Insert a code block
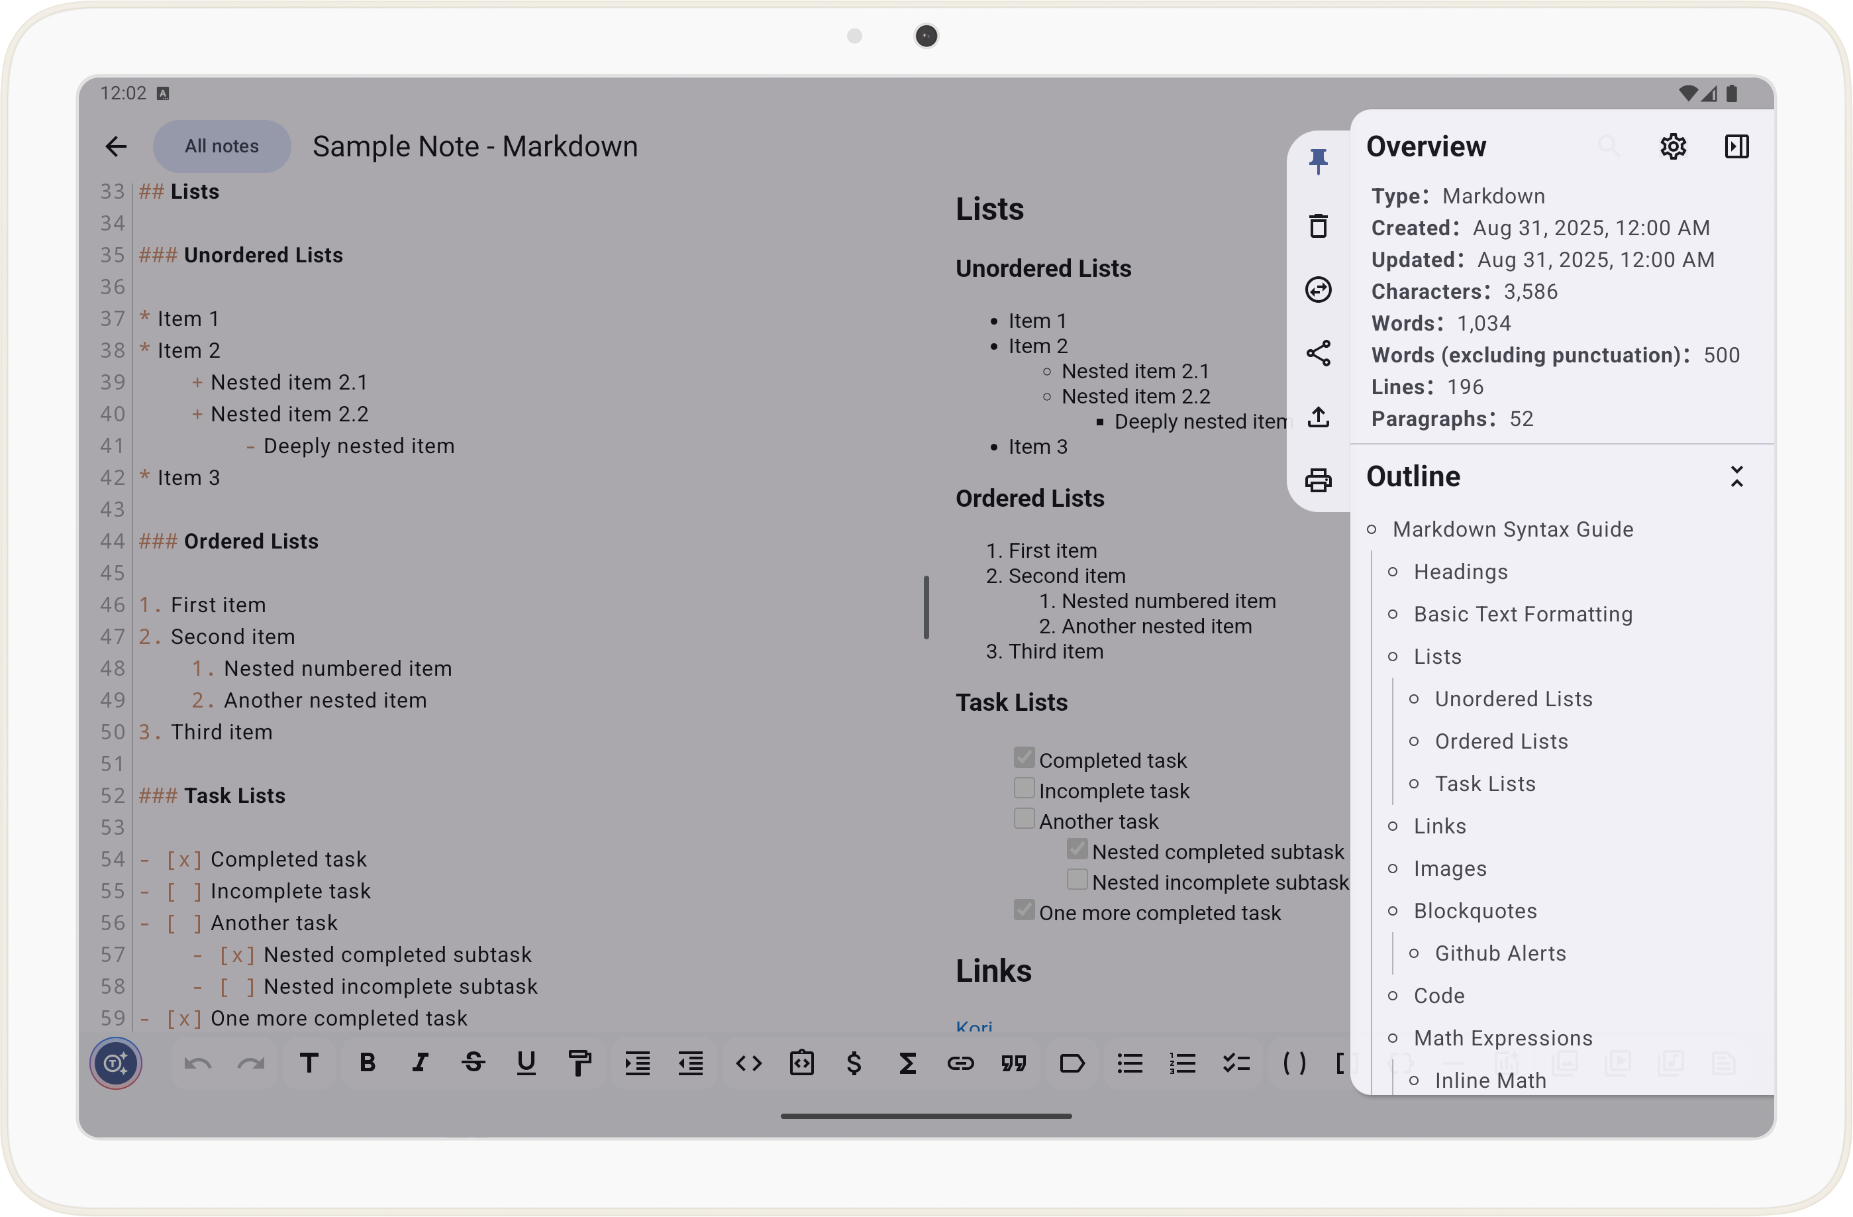The height and width of the screenshot is (1217, 1853). (802, 1063)
